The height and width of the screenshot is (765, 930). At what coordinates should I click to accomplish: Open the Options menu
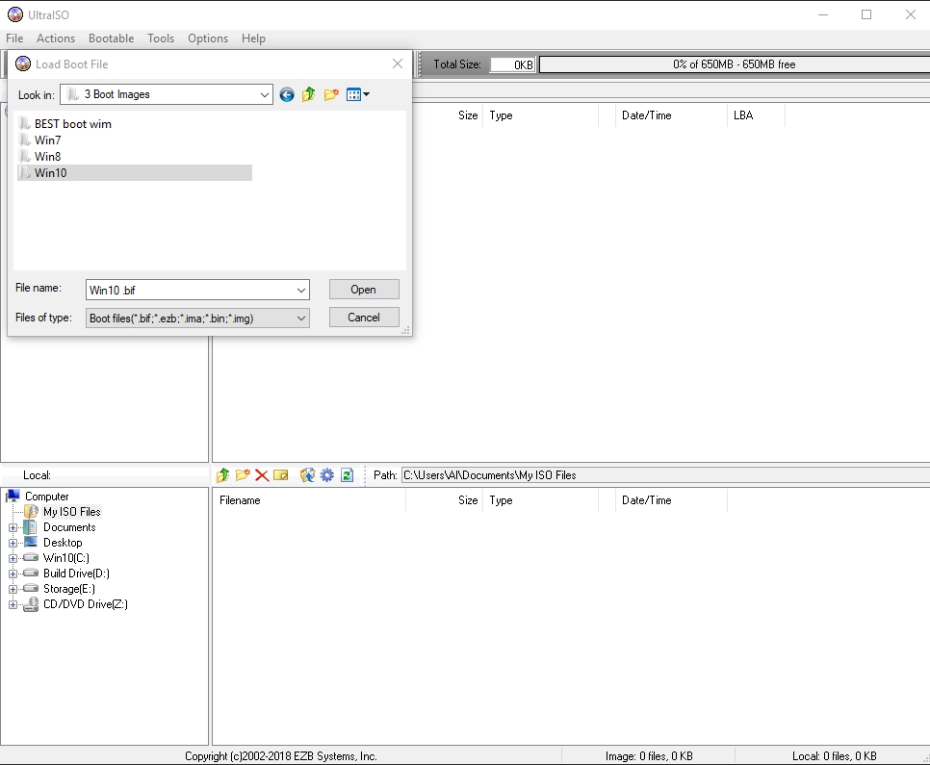pos(208,38)
